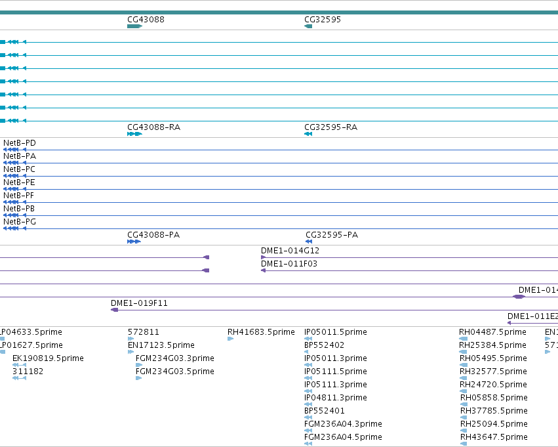Viewport: 558px width, 447px height.
Task: Click the NetB-PB protein label
Action: 19,209
